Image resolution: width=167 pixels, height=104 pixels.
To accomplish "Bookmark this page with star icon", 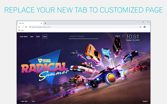I will (x=140, y=27).
